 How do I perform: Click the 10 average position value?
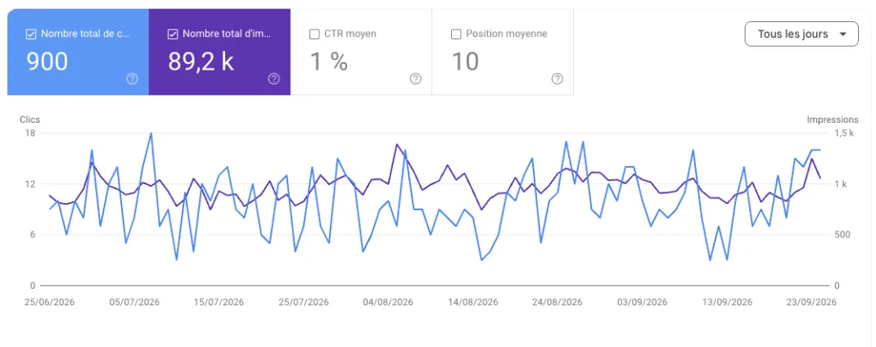tap(465, 61)
